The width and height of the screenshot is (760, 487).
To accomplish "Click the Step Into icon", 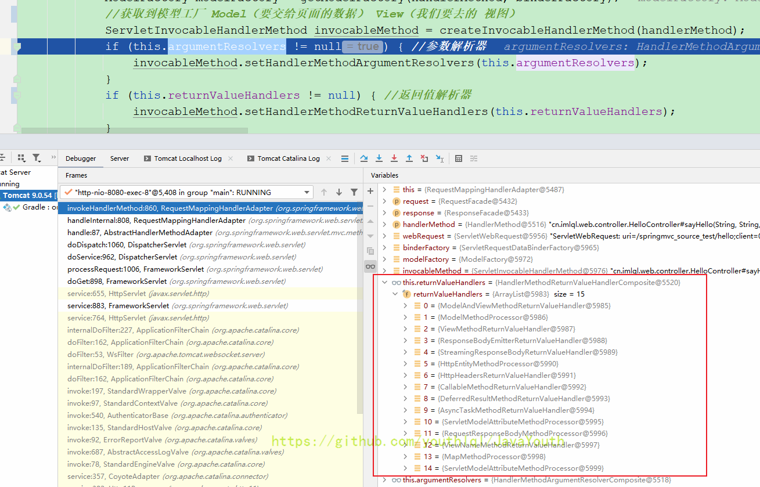I will (379, 158).
